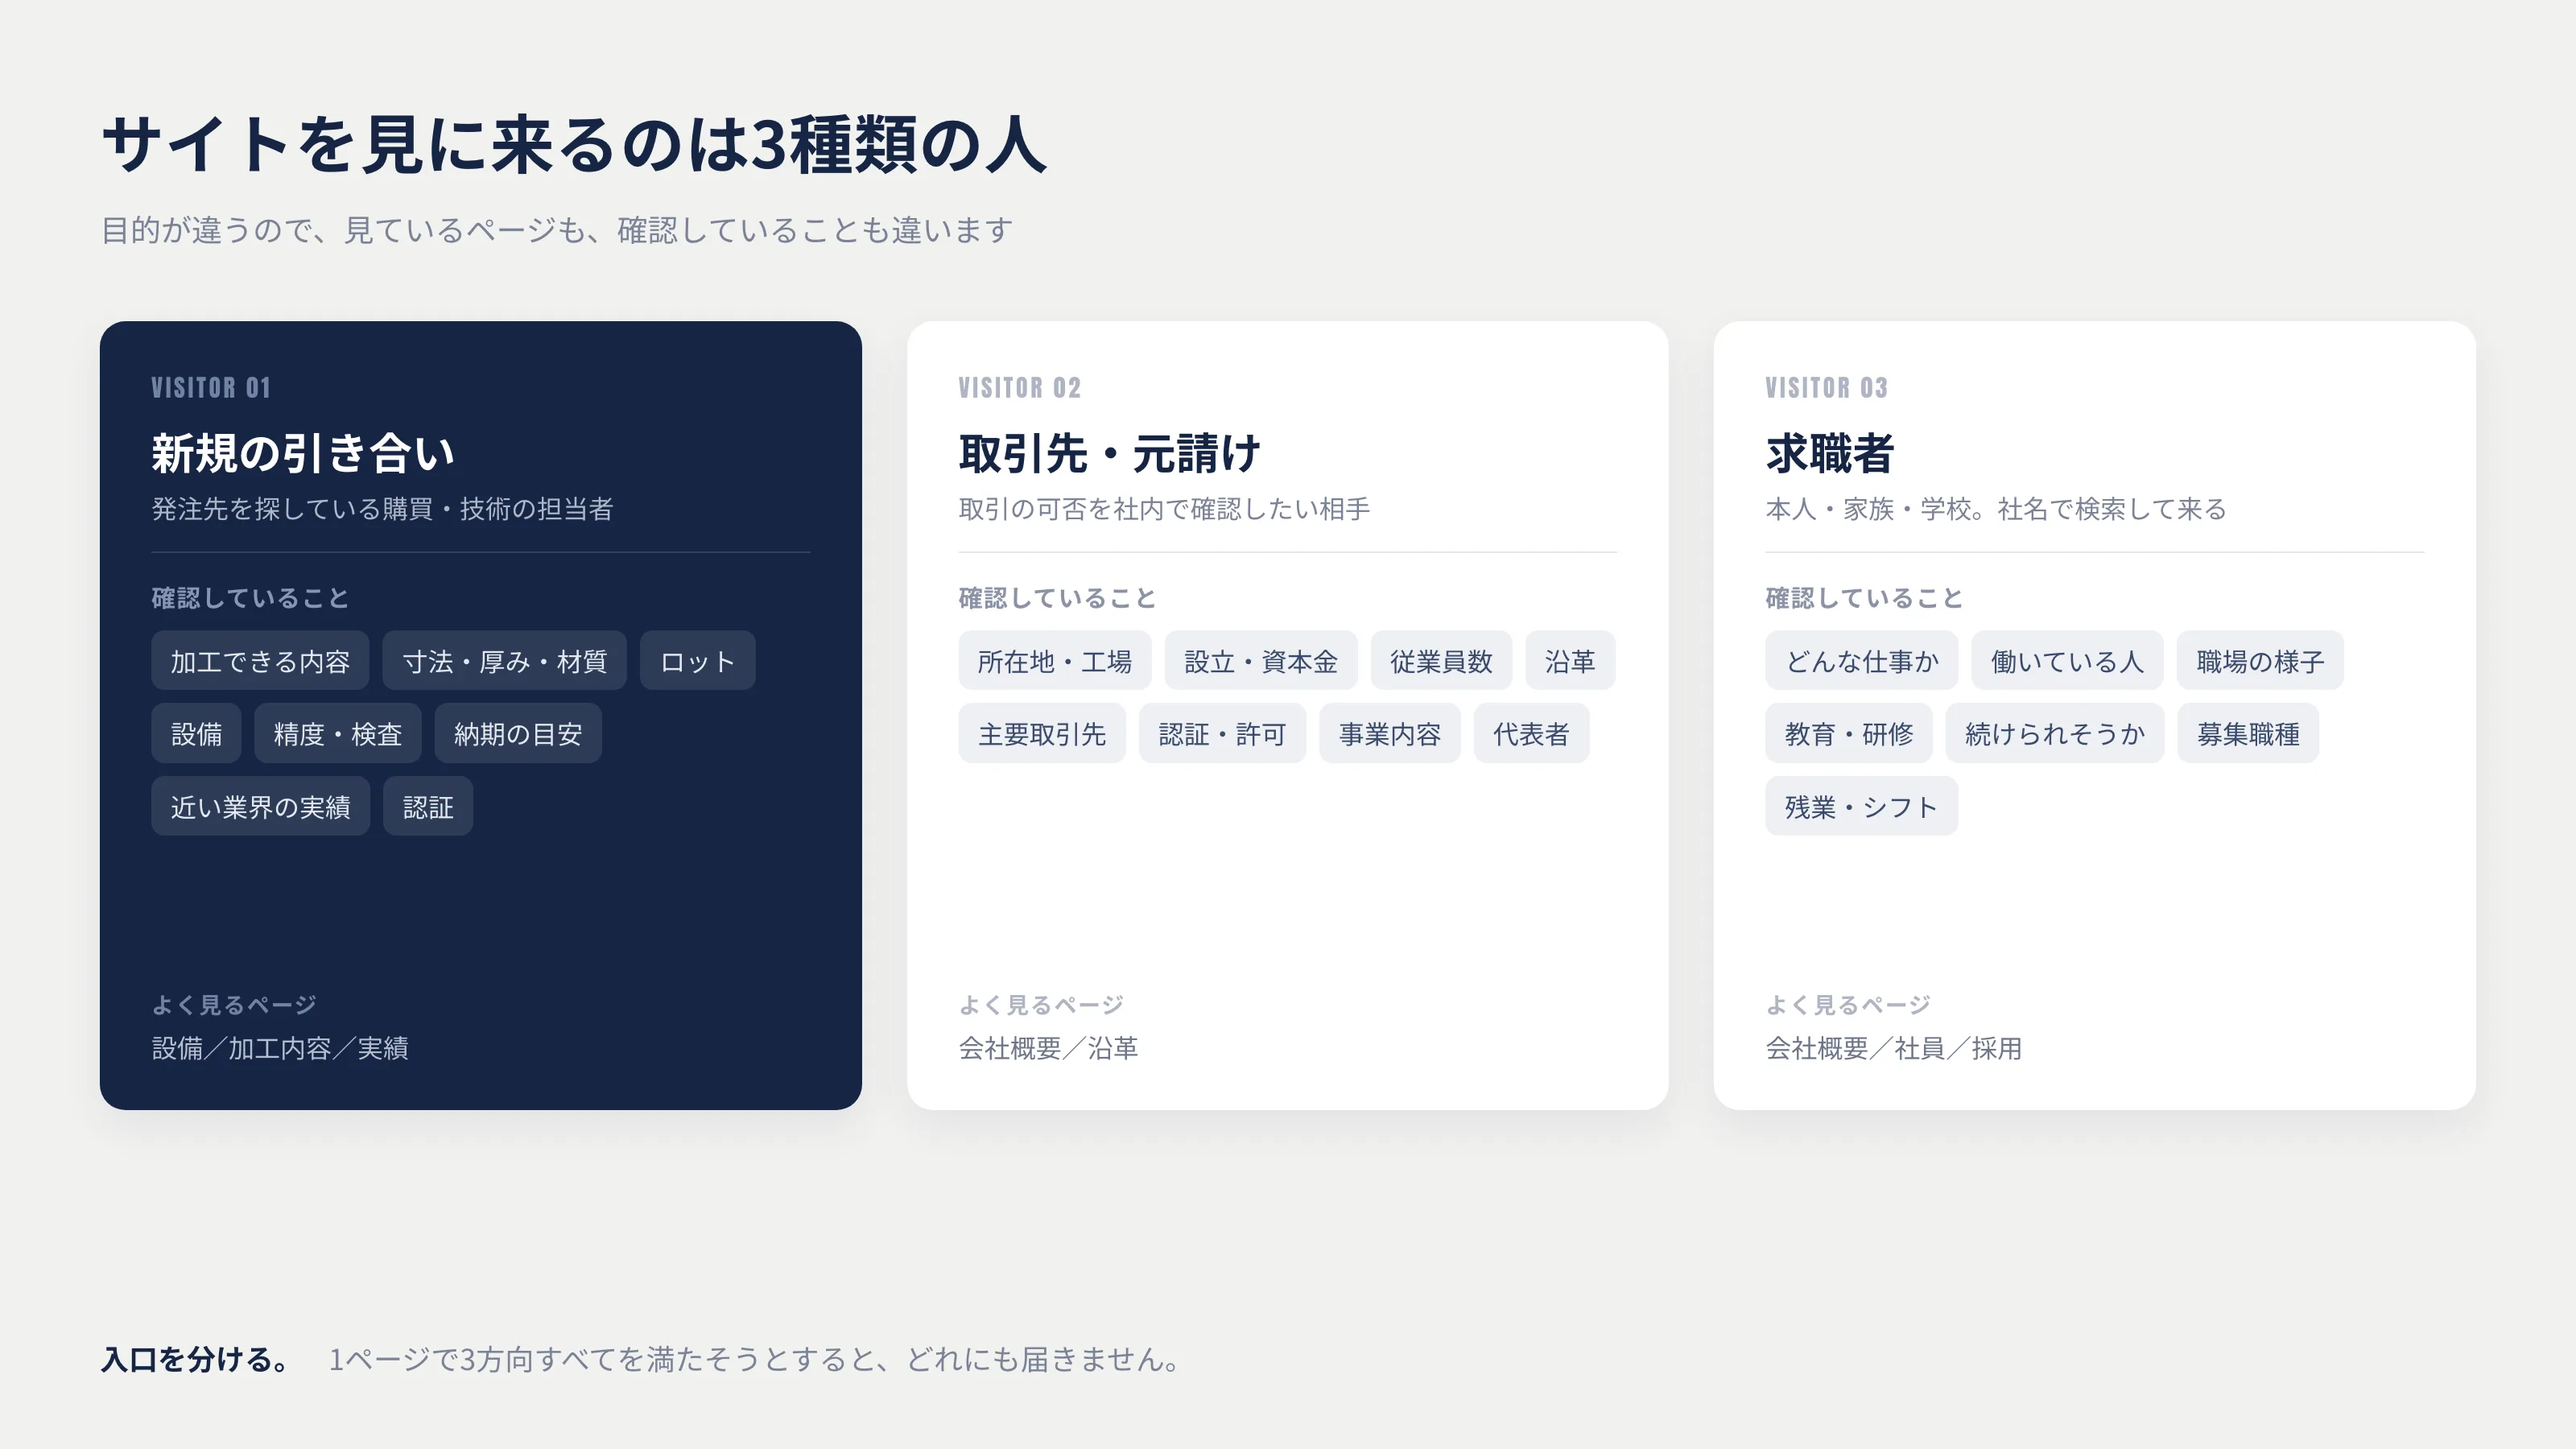The image size is (2576, 1449).
Task: Select the 事業内容 tag
Action: point(1389,734)
